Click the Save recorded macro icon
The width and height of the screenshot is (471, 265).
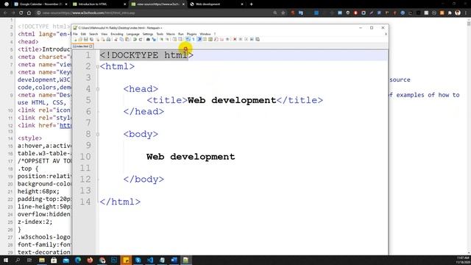coord(258,39)
